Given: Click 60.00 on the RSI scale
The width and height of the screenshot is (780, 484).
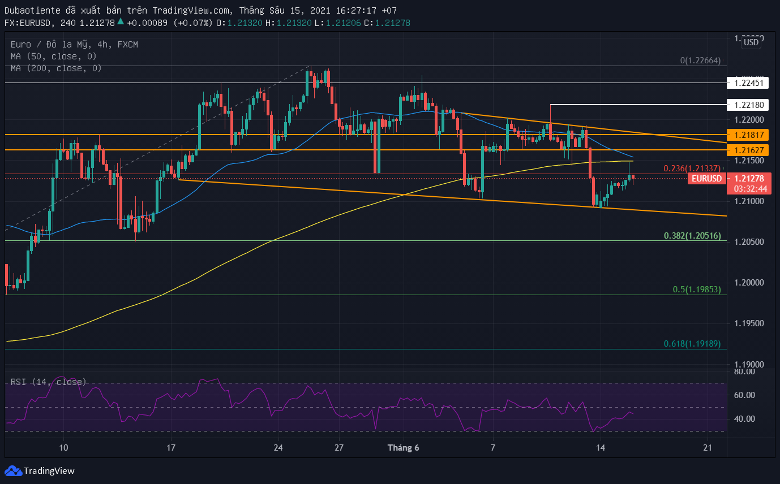Looking at the screenshot, I should click(744, 395).
